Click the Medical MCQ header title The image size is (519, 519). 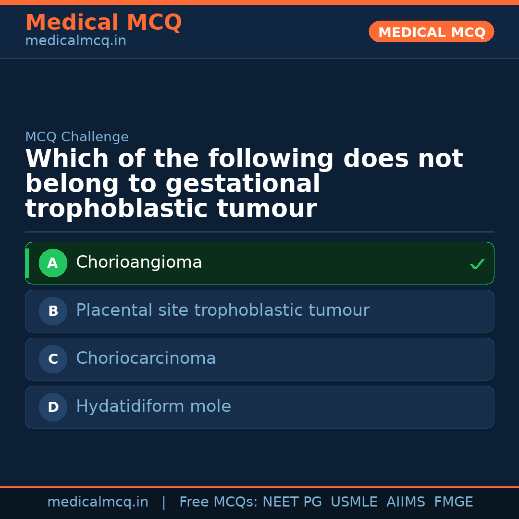tap(103, 23)
